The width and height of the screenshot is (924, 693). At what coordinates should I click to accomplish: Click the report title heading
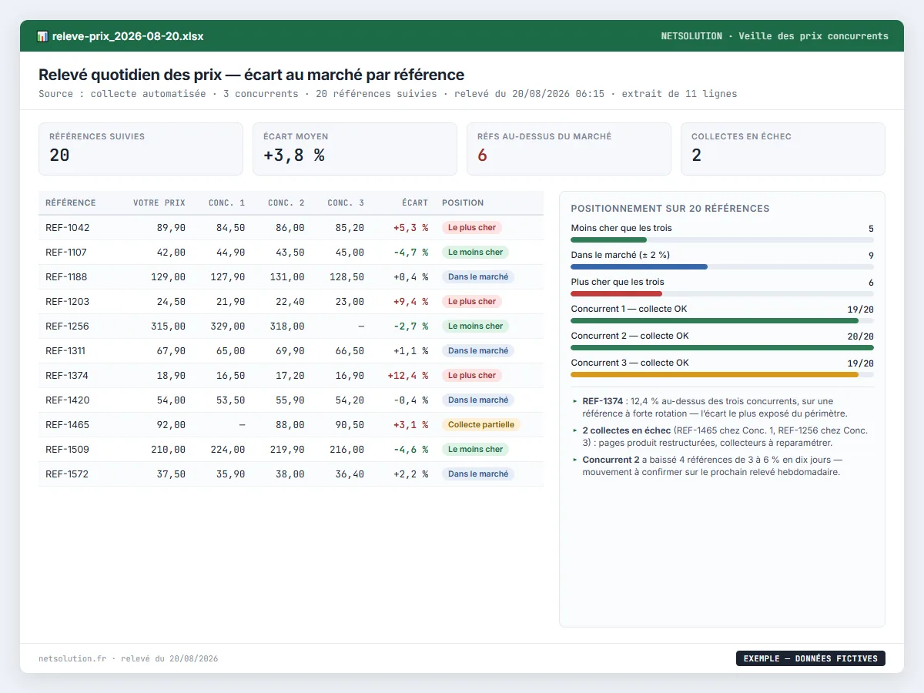tap(251, 75)
